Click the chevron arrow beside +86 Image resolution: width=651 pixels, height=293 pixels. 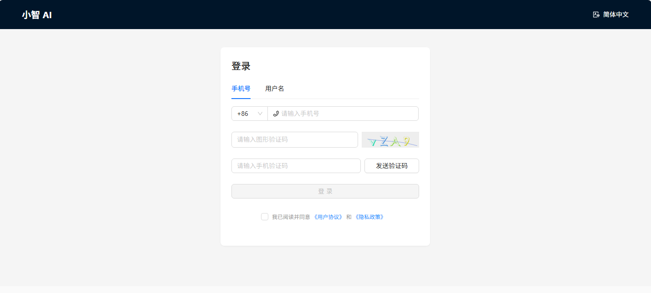(260, 114)
